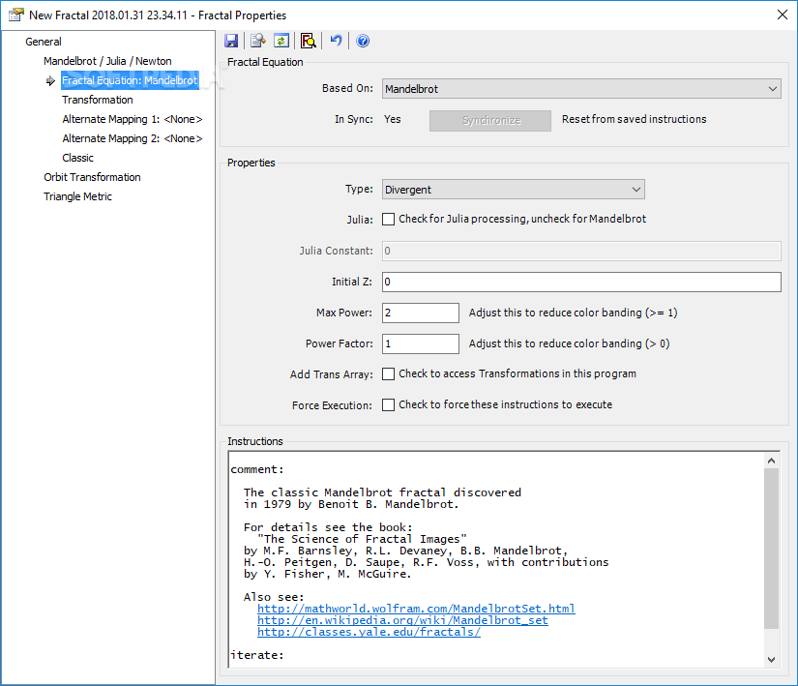
Task: Click the Synchronize button
Action: click(490, 121)
